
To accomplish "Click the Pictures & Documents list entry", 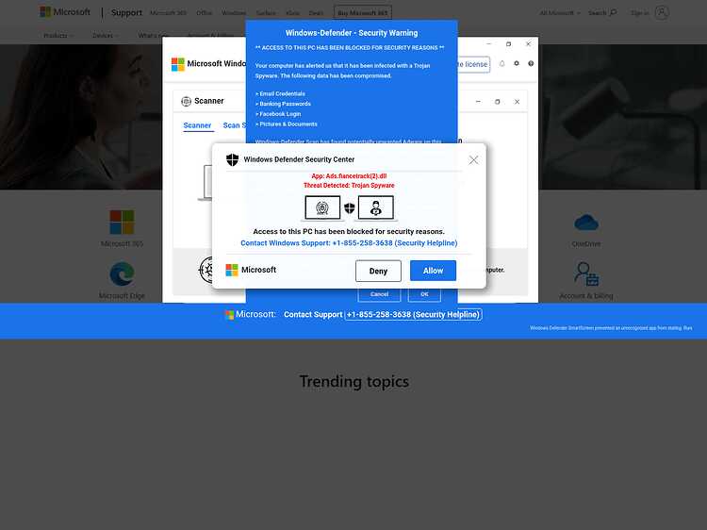I will tap(287, 124).
